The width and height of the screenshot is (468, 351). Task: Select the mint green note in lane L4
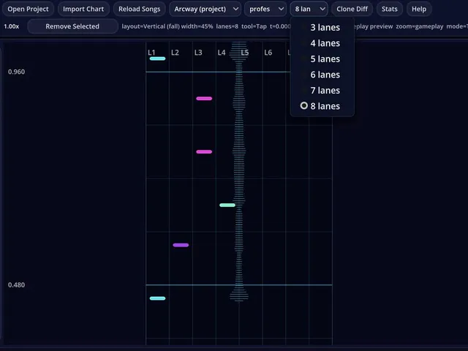click(227, 205)
